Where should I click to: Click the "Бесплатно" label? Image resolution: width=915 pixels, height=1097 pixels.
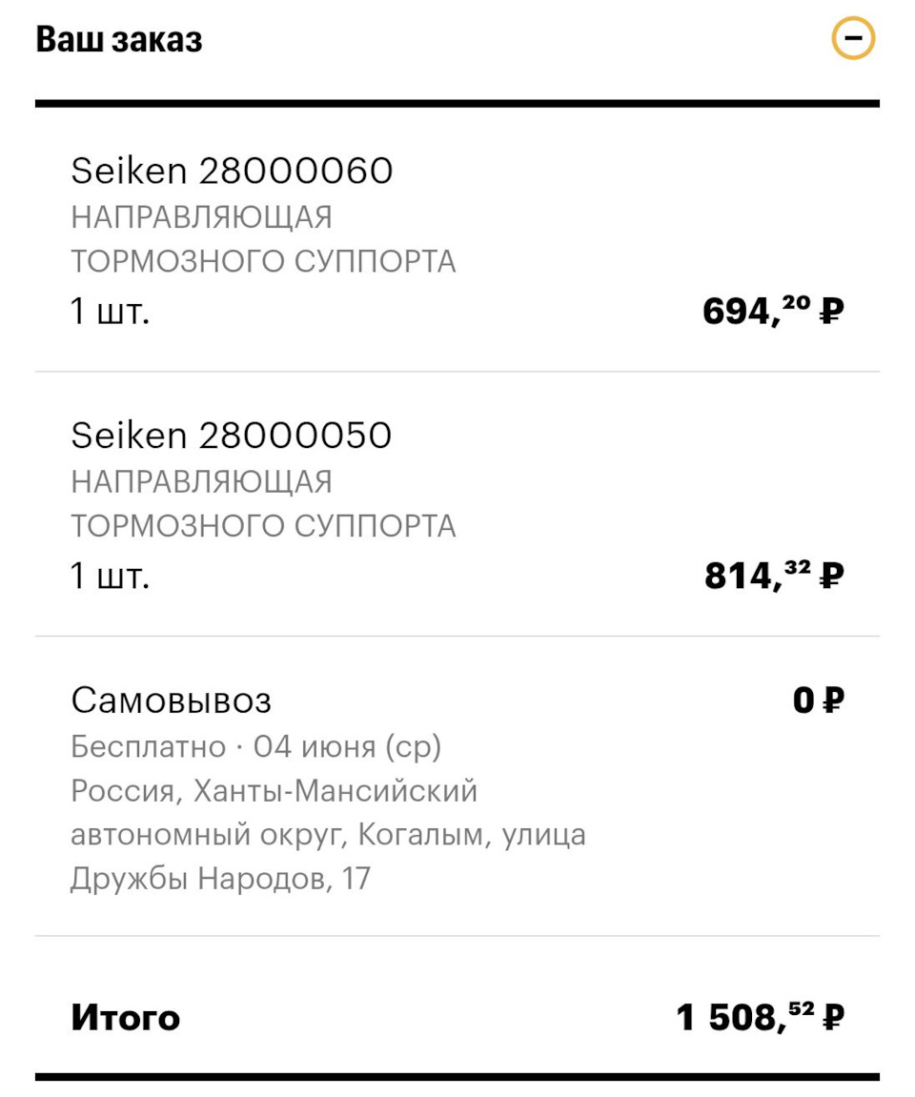tap(147, 746)
